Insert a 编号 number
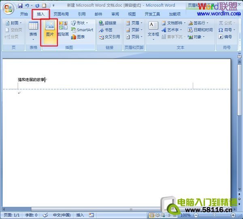The width and height of the screenshot is (243, 219). click(x=225, y=37)
